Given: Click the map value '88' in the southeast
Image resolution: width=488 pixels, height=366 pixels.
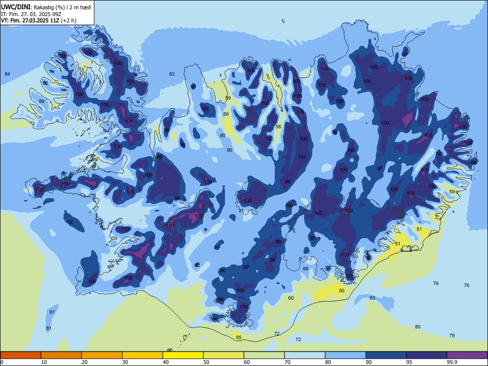Looking at the screenshot, I should pyautogui.click(x=305, y=268).
